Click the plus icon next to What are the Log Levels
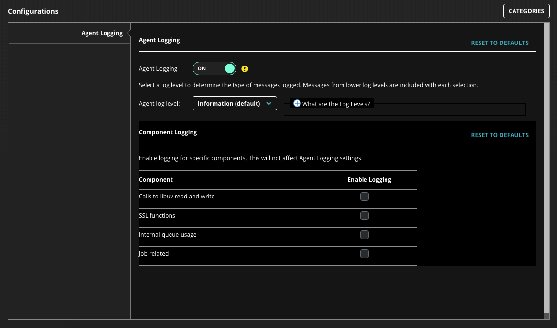Screen dimensions: 557x328 (297, 104)
